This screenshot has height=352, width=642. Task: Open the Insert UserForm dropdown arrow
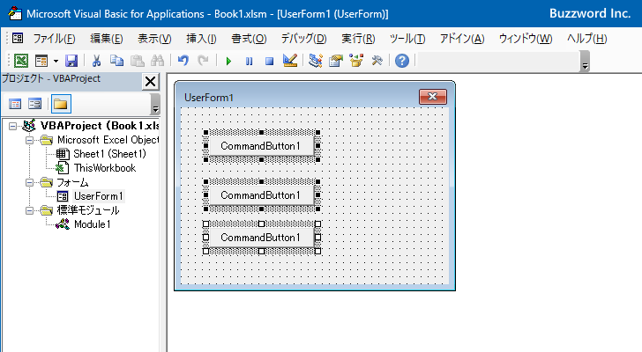tap(56, 62)
